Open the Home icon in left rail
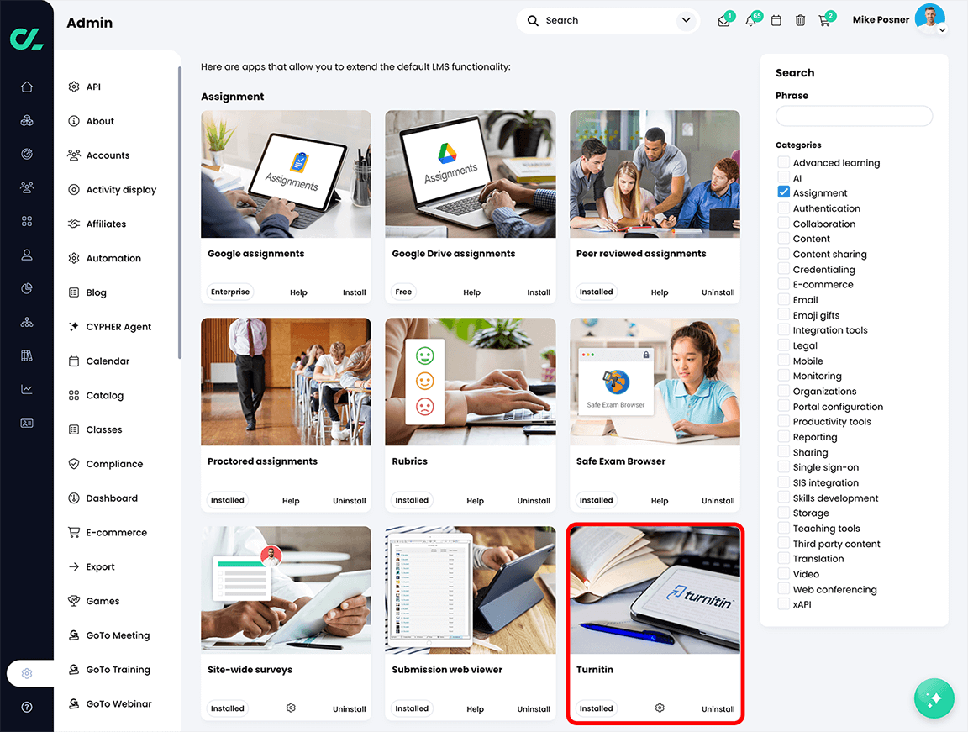The image size is (968, 732). 27,87
